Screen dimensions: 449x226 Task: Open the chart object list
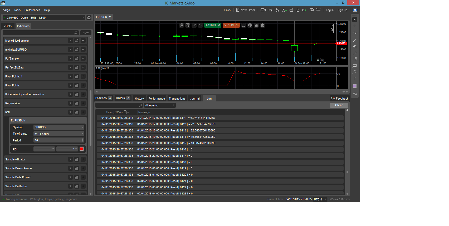(x=243, y=25)
